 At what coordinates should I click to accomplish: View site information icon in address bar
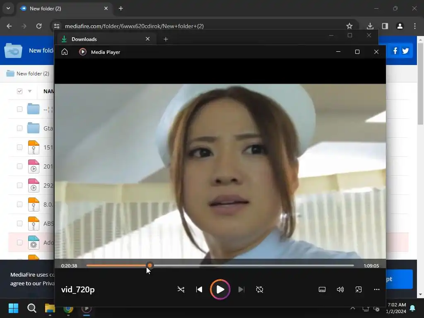tap(56, 26)
